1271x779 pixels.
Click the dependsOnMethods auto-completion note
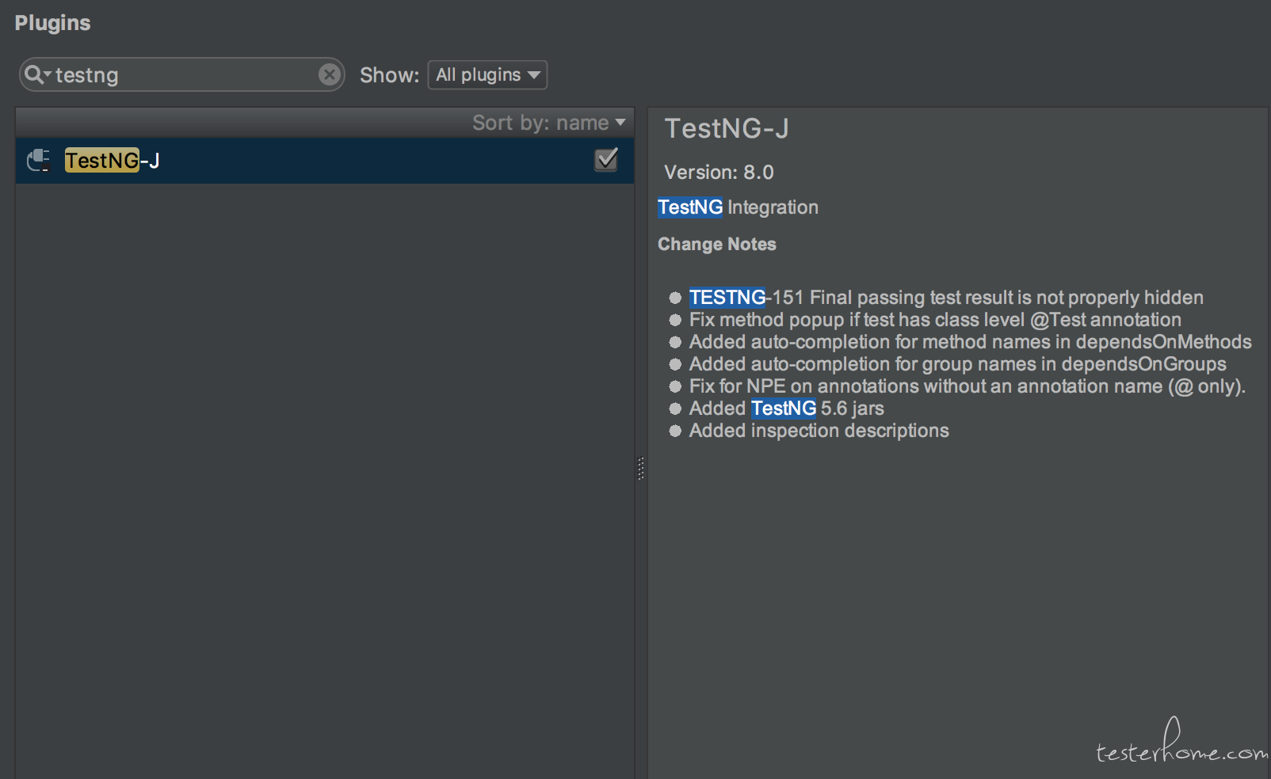970,342
